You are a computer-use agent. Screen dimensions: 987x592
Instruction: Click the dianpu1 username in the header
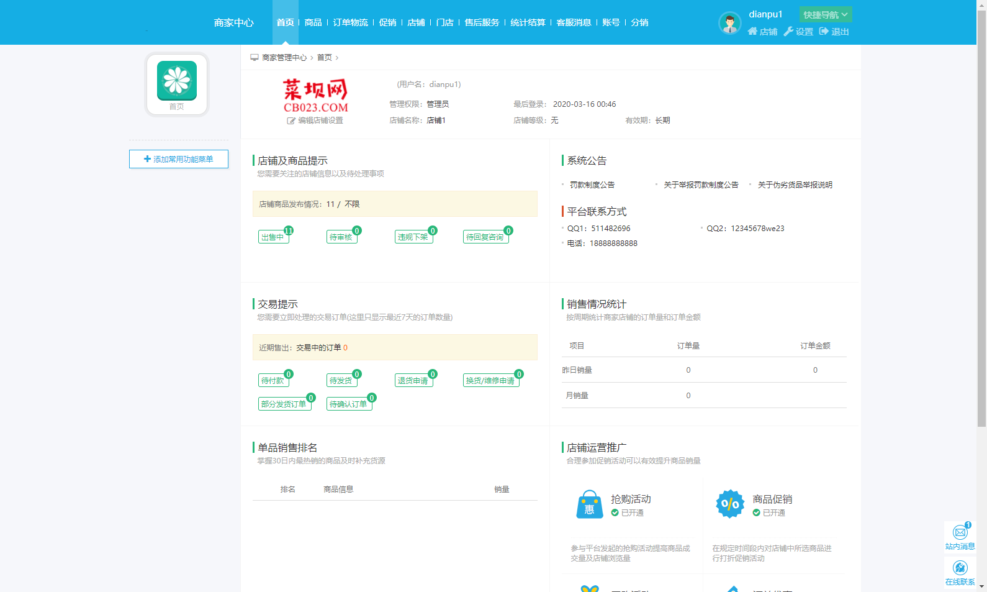765,14
